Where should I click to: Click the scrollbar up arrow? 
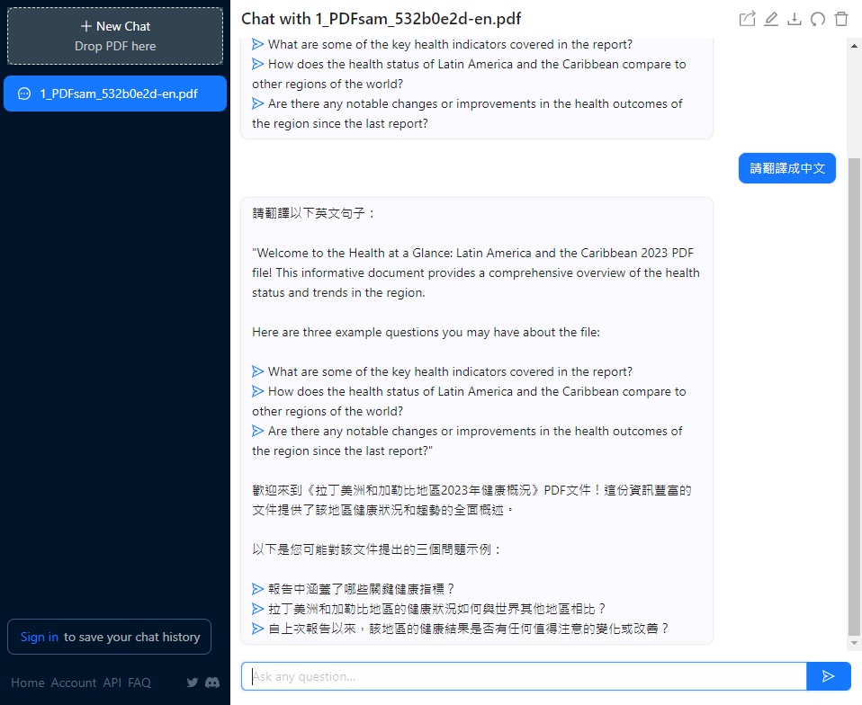tap(854, 46)
